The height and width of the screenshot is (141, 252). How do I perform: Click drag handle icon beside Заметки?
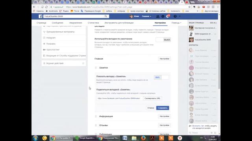(x=96, y=68)
